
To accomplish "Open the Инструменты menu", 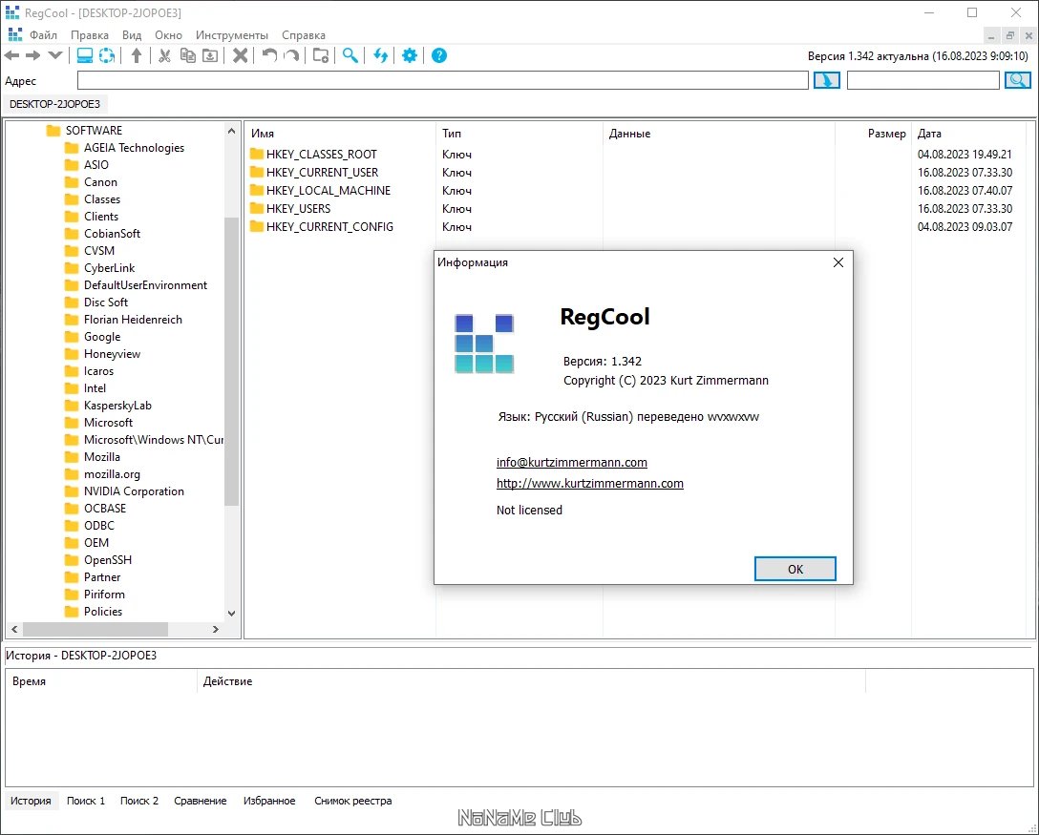I will [x=232, y=35].
